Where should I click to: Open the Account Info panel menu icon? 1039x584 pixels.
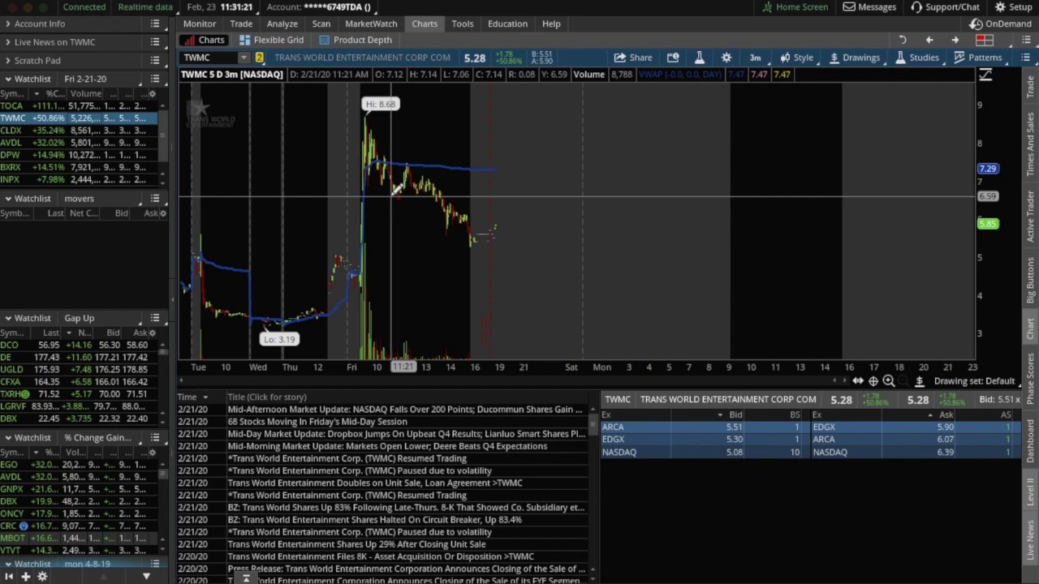pyautogui.click(x=155, y=24)
